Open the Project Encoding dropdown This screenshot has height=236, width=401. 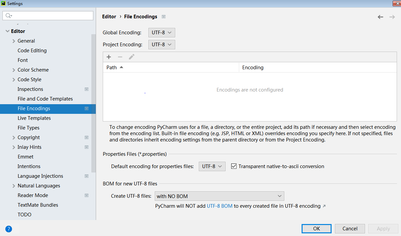(x=161, y=45)
